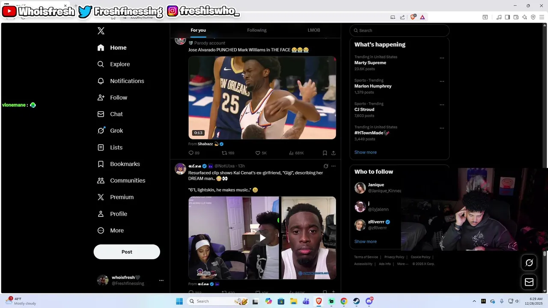Viewport: 548px width, 308px height.
Task: Open Explore from the sidebar
Action: 113,64
